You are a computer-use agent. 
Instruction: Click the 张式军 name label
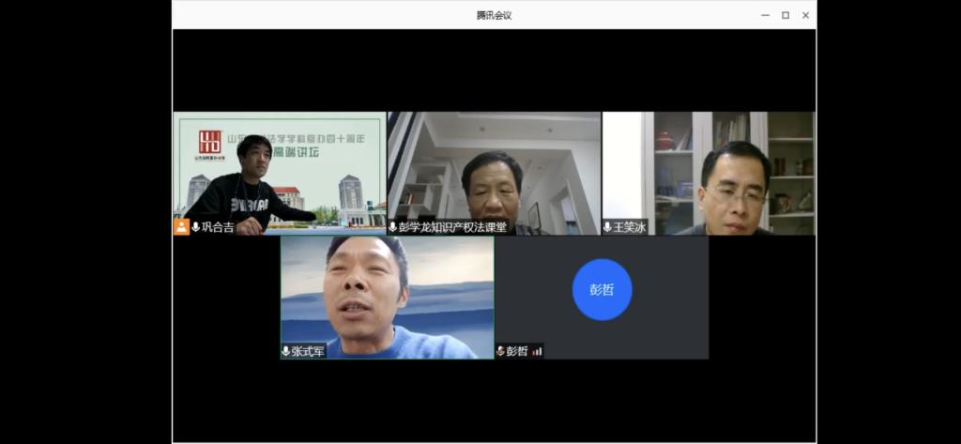[x=308, y=351]
